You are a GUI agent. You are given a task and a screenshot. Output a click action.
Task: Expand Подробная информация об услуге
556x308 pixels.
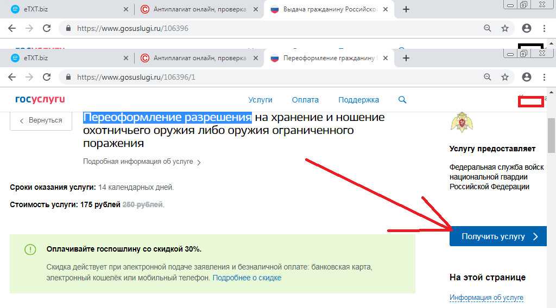click(x=142, y=162)
